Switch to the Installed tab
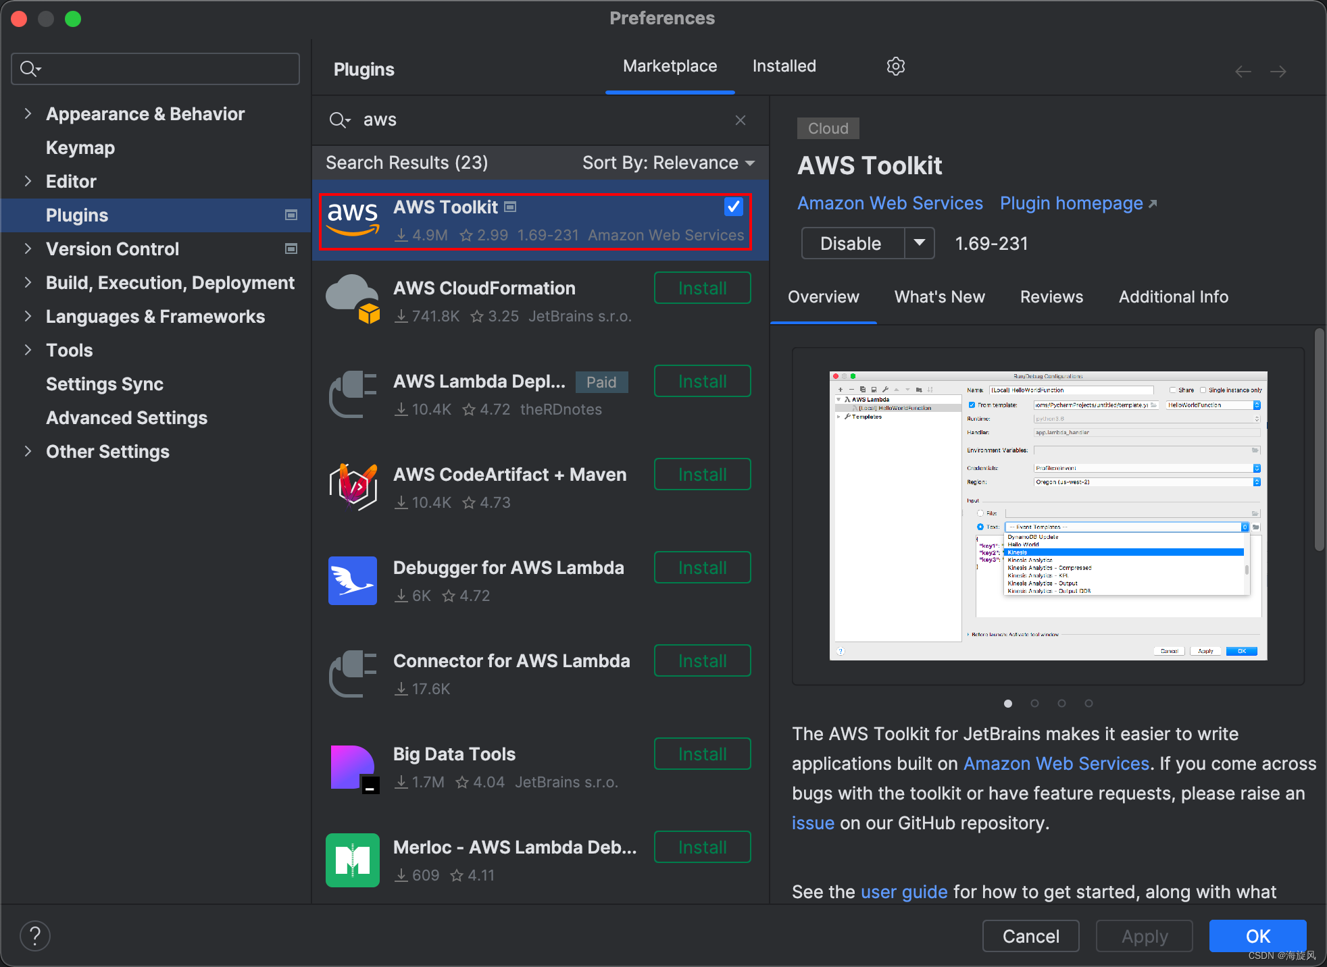The width and height of the screenshot is (1327, 967). tap(784, 66)
